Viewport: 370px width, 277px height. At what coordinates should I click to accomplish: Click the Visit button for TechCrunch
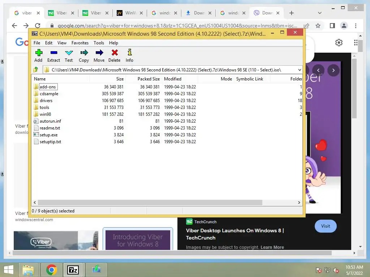[x=326, y=226]
